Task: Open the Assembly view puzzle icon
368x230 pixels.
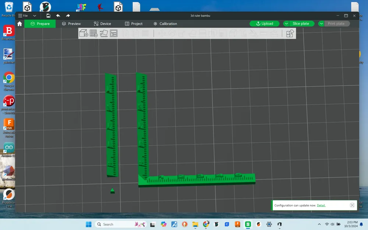Action: (x=290, y=33)
